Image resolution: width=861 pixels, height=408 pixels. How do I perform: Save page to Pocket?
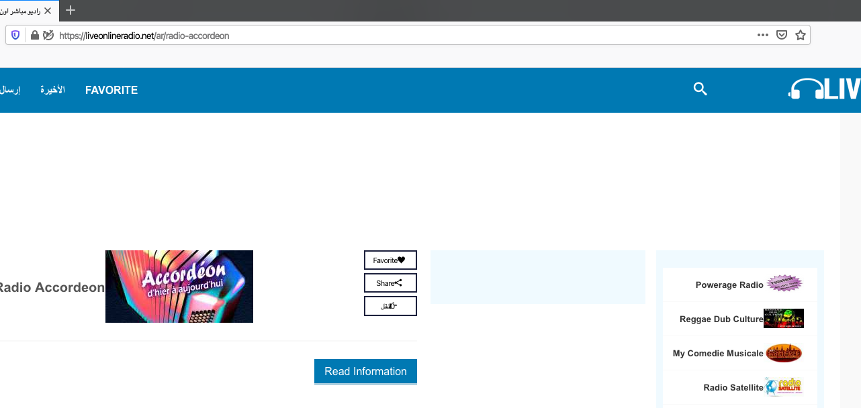pyautogui.click(x=782, y=35)
